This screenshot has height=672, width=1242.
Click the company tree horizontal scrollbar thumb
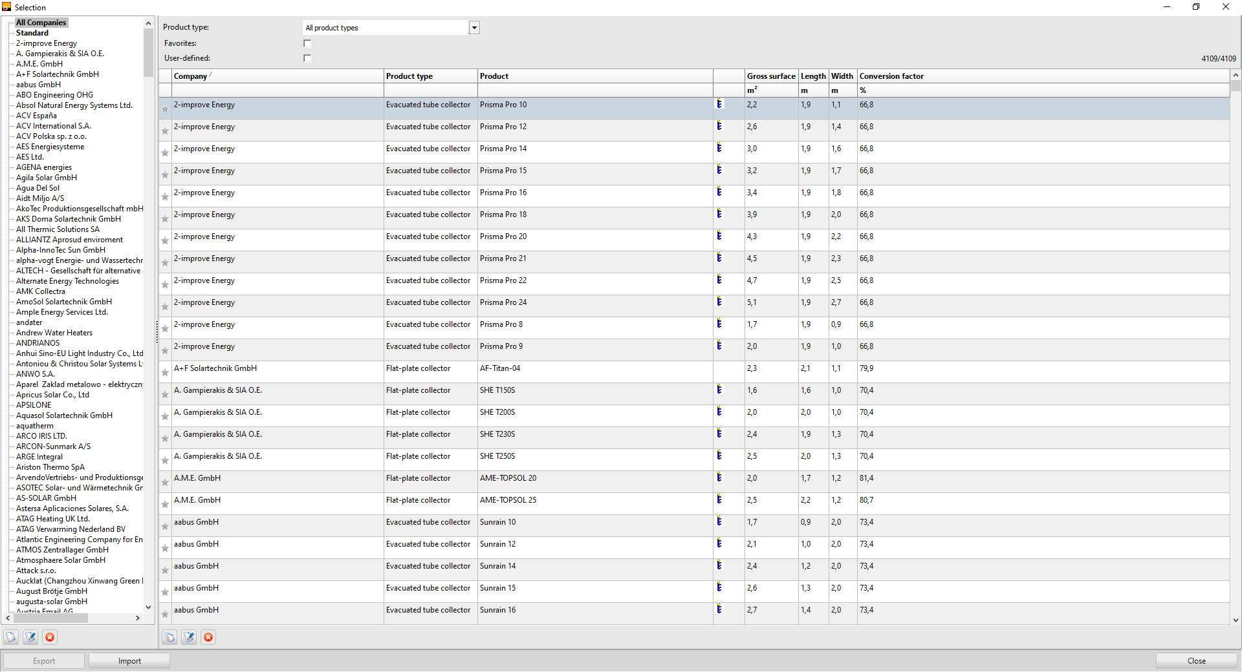[50, 618]
